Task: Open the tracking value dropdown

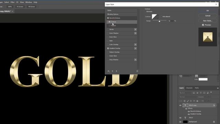Action: (190, 76)
